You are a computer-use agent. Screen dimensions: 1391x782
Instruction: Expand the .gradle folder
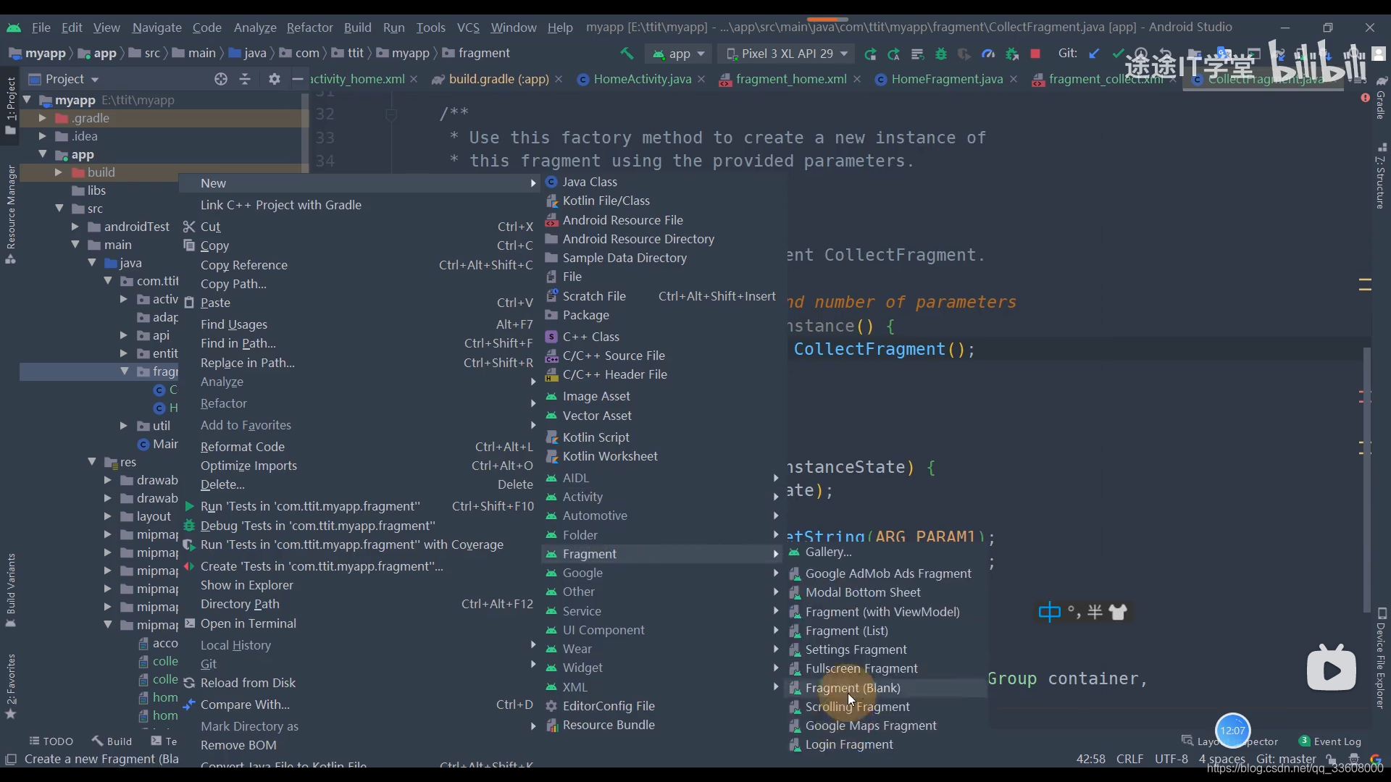click(x=42, y=118)
